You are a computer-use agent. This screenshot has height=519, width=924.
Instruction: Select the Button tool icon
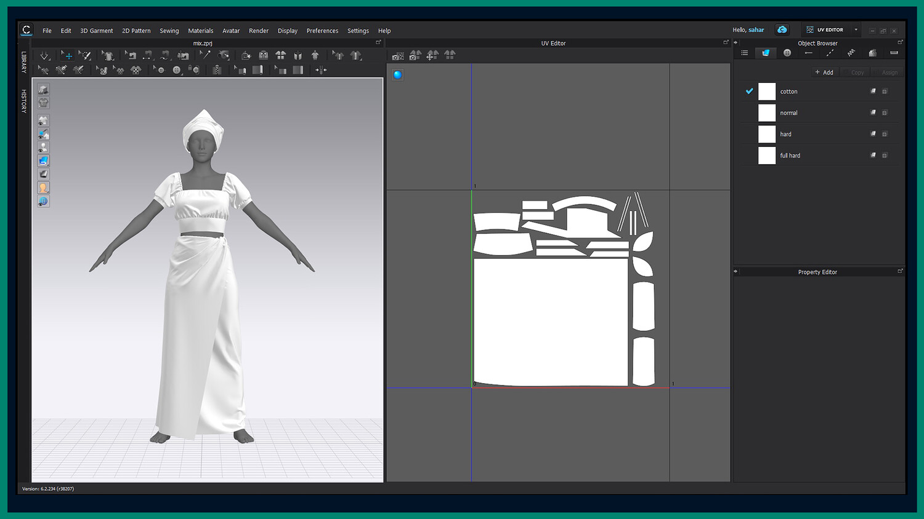tap(177, 70)
